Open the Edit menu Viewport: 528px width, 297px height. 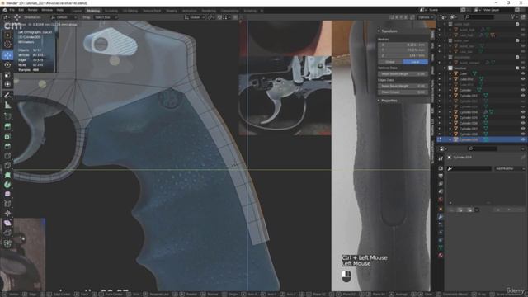pos(21,10)
